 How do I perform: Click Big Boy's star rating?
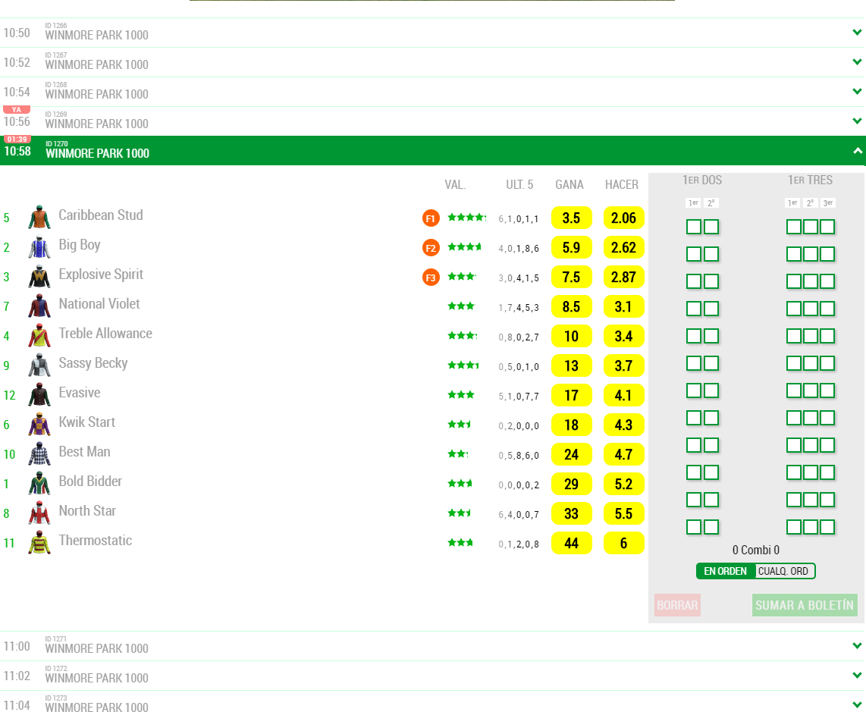pyautogui.click(x=465, y=246)
